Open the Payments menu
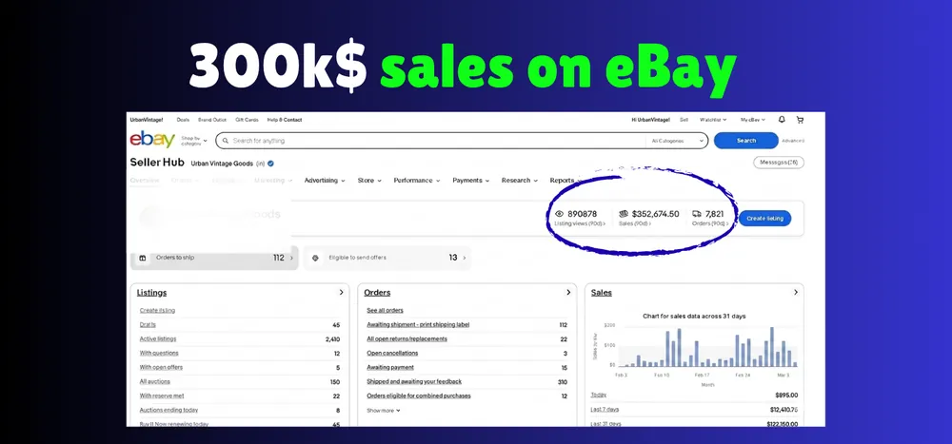Viewport: 952px width, 444px height. pos(470,180)
